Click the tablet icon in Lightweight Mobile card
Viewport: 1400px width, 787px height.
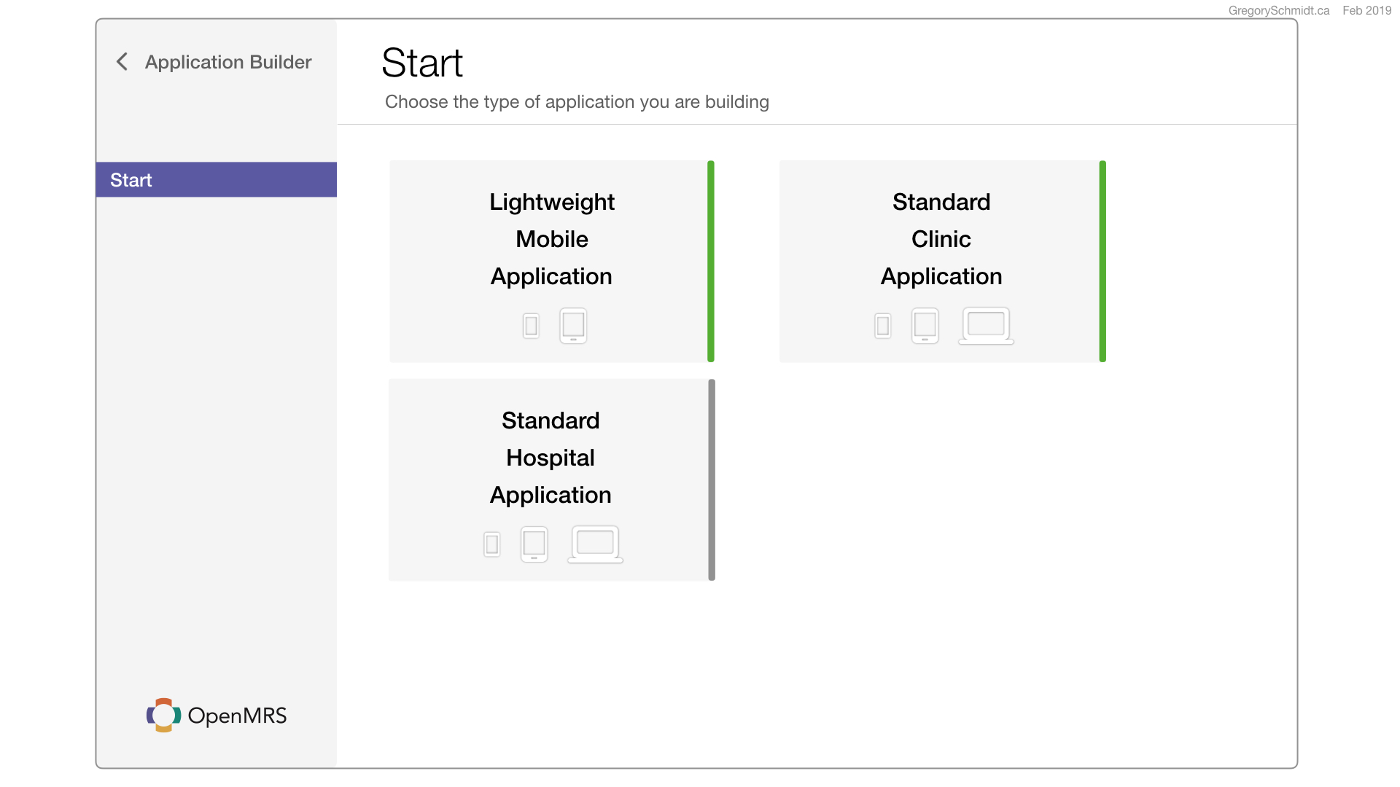click(573, 325)
